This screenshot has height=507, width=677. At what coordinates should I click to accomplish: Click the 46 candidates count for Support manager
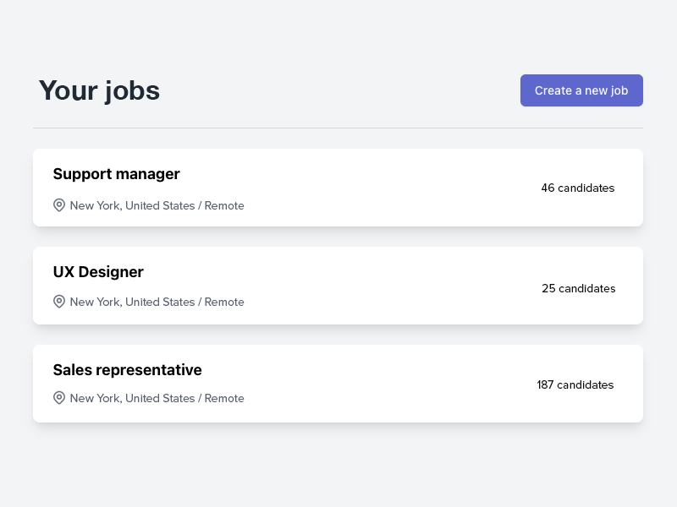point(578,188)
